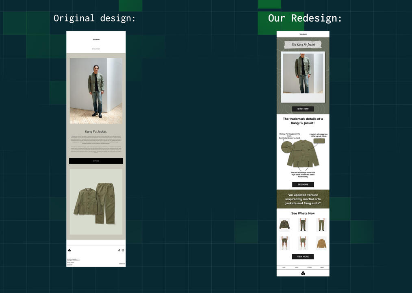This screenshot has height=293, width=412.
Task: Click SHOP NOW button in the redesign
Action: (303, 109)
